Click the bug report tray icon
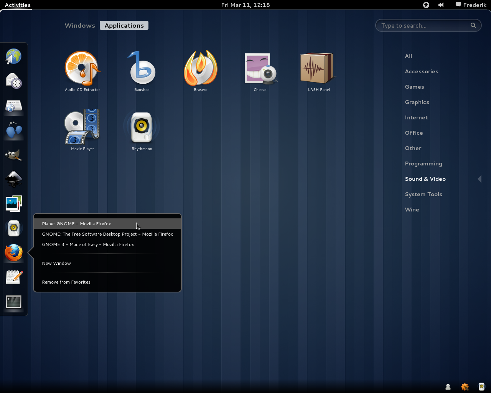The image size is (491, 393). click(x=465, y=387)
